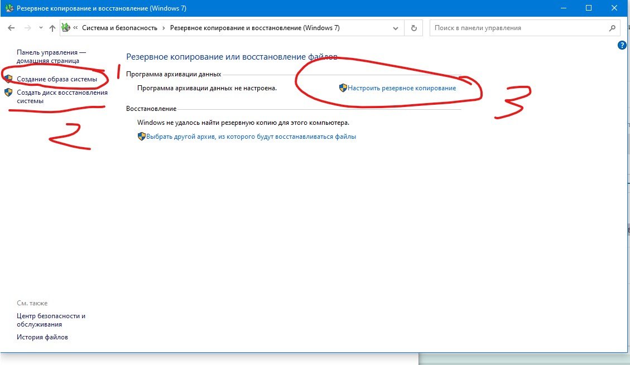Click the heading 'Резервное копирование или восстановление файлов'
630x365 pixels.
click(x=232, y=56)
